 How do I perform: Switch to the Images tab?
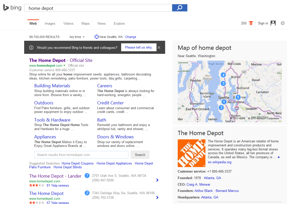click(50, 23)
